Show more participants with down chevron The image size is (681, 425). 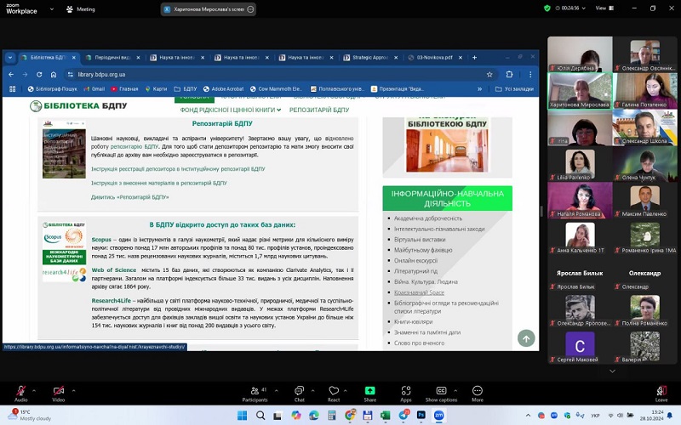pyautogui.click(x=612, y=371)
